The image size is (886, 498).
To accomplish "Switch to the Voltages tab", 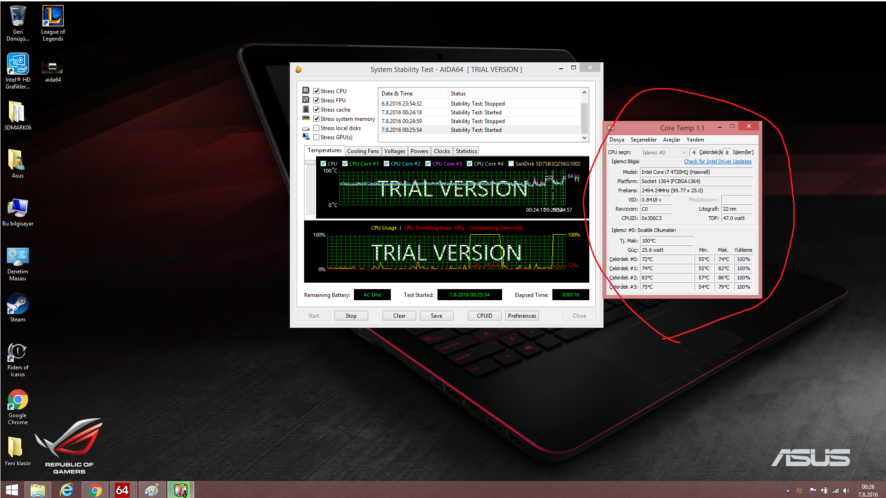I will (x=395, y=151).
